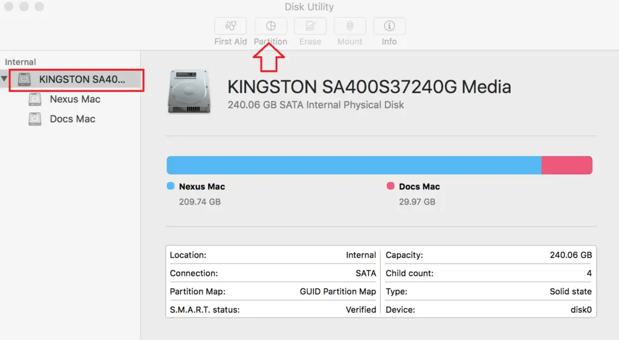Collapse the KINGSTON disk disclosure triangle

coord(4,79)
